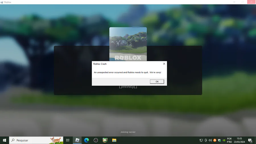Click the "Joining server" status text
Viewport: 256px width, 144px height.
click(128, 132)
